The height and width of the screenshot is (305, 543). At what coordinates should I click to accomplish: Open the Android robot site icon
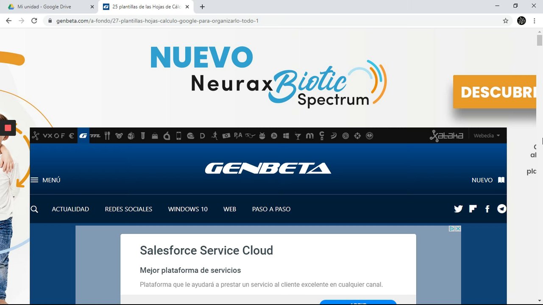262,136
